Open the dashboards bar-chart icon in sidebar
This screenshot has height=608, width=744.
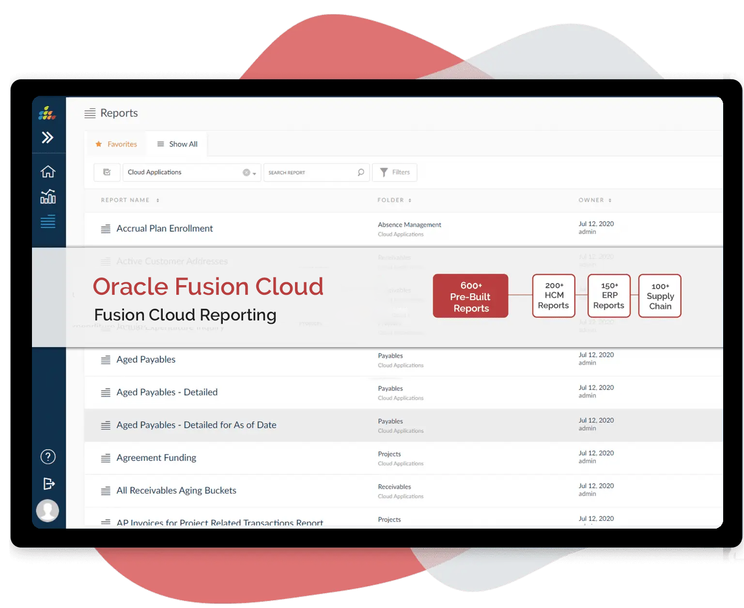pyautogui.click(x=48, y=197)
